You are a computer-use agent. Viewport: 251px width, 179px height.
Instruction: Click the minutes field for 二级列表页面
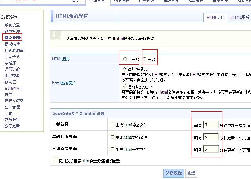point(211,137)
